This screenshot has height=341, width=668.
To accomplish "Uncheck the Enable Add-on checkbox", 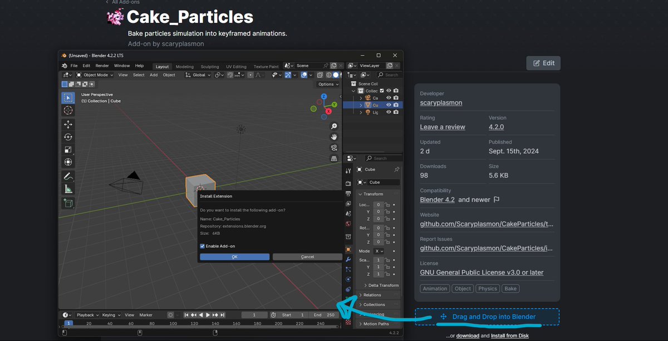I will tap(203, 246).
